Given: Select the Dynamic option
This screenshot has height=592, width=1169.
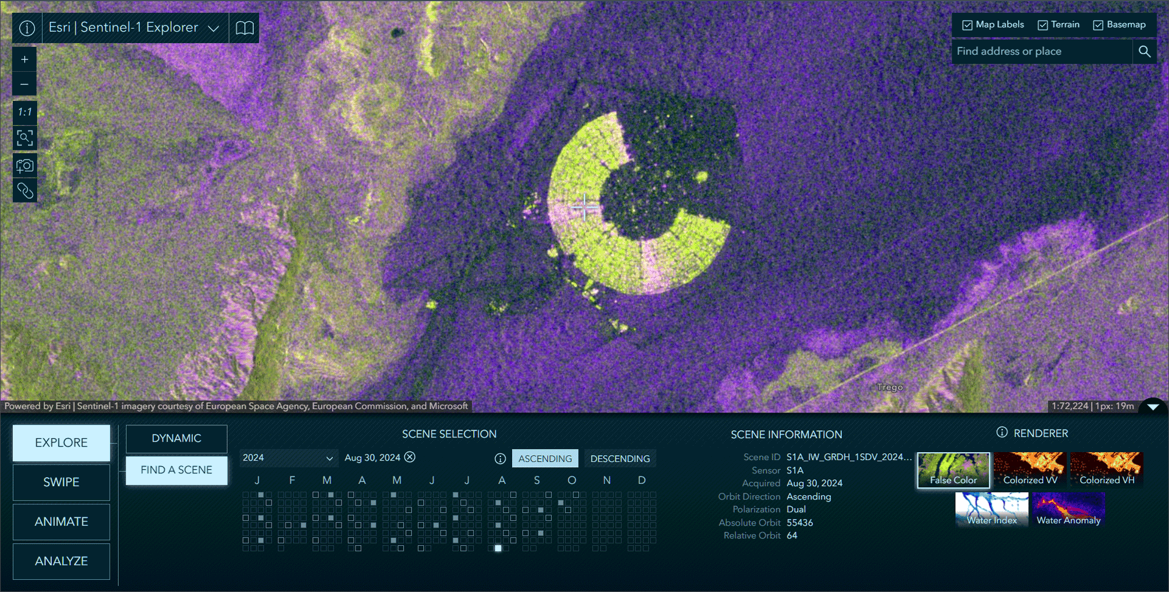Looking at the screenshot, I should tap(177, 439).
